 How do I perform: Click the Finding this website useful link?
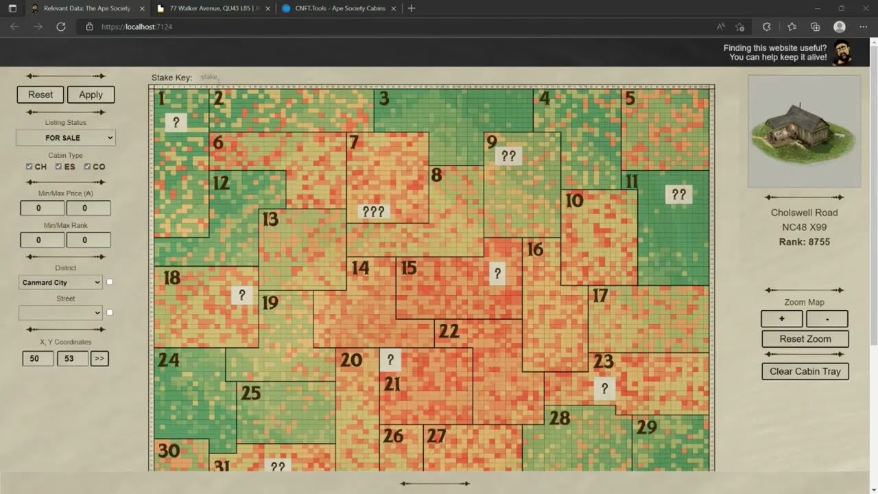click(x=775, y=53)
